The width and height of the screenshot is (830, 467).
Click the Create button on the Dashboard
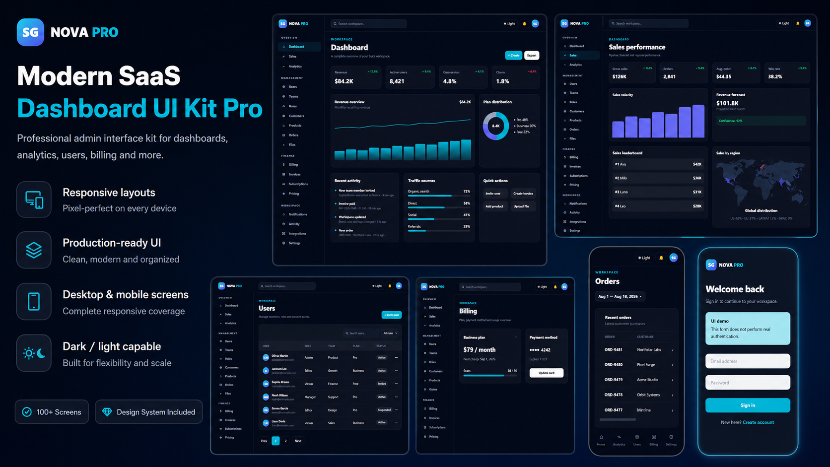click(x=514, y=56)
